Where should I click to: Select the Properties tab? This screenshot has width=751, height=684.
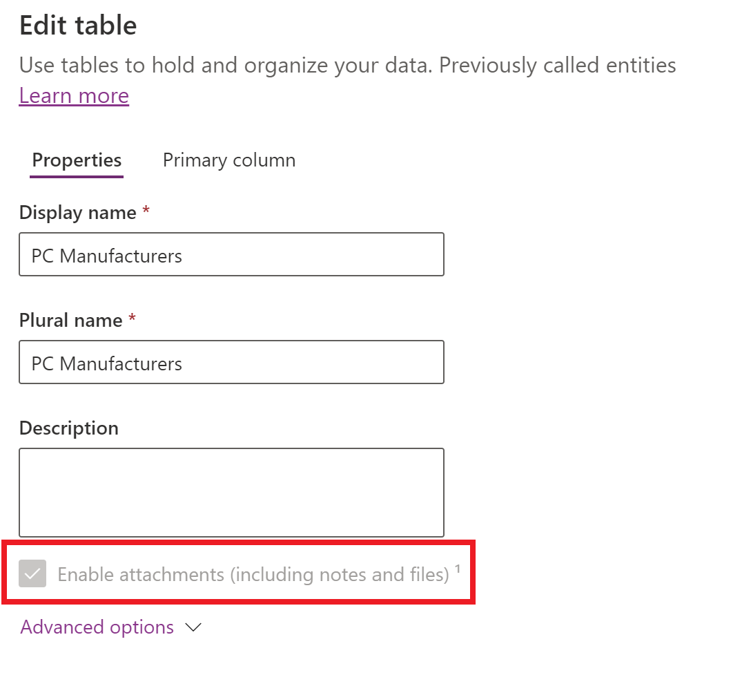[x=77, y=160]
